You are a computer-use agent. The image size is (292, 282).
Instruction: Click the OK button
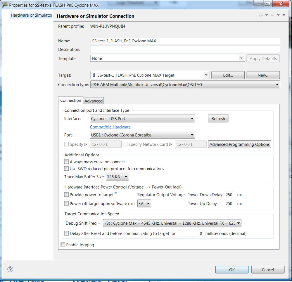click(x=232, y=269)
